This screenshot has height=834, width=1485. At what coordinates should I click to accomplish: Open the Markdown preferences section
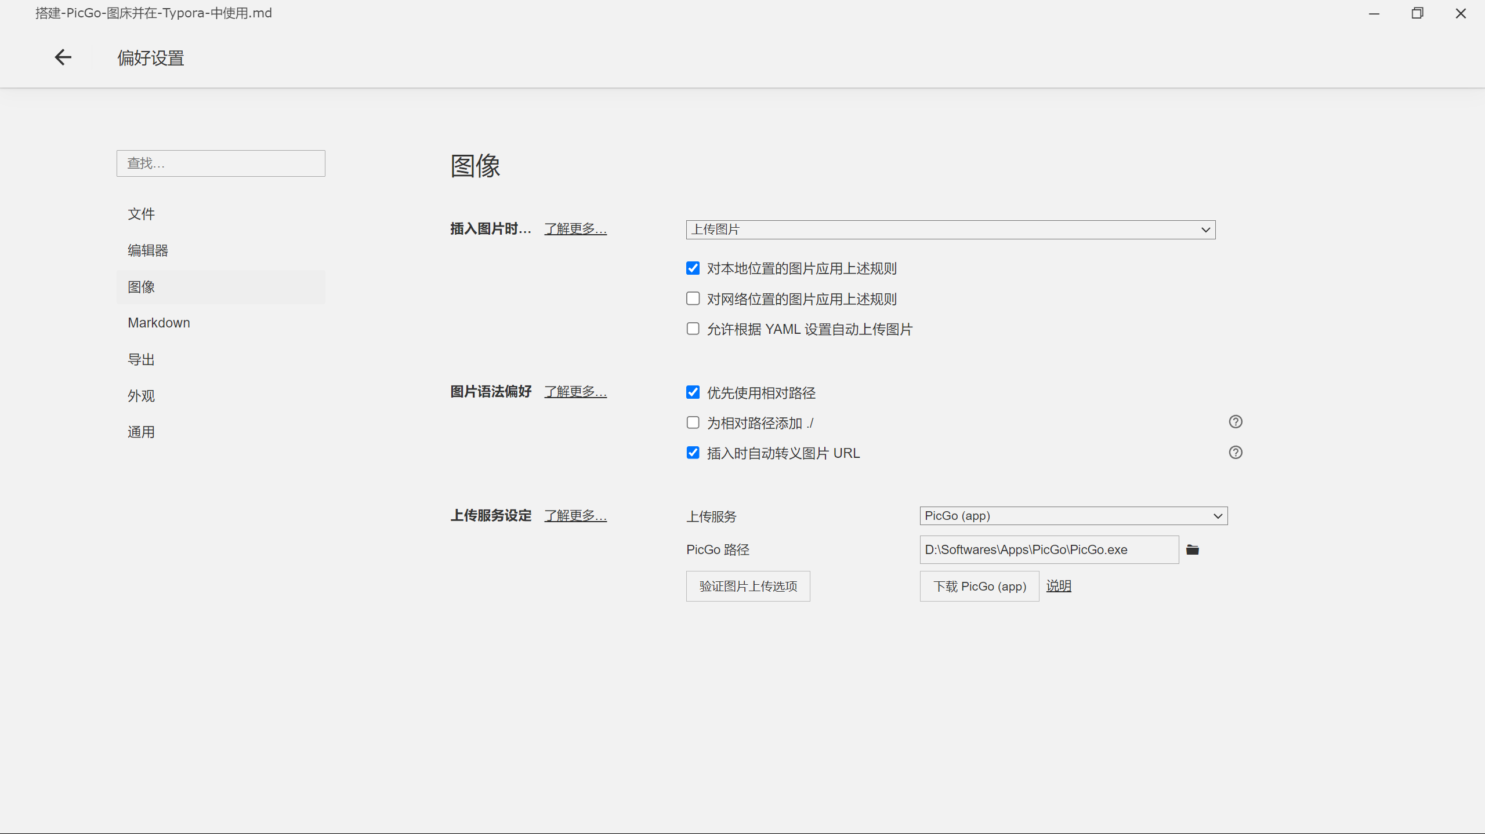159,323
